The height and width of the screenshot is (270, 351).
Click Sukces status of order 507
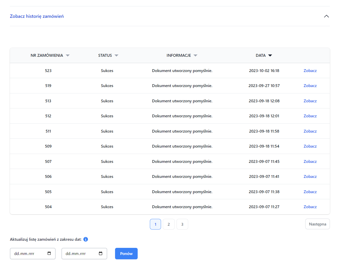pos(107,161)
